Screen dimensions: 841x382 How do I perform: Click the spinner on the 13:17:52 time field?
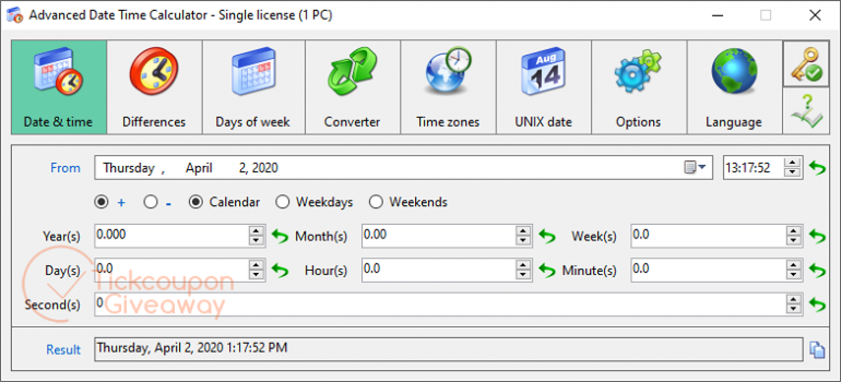pyautogui.click(x=792, y=167)
